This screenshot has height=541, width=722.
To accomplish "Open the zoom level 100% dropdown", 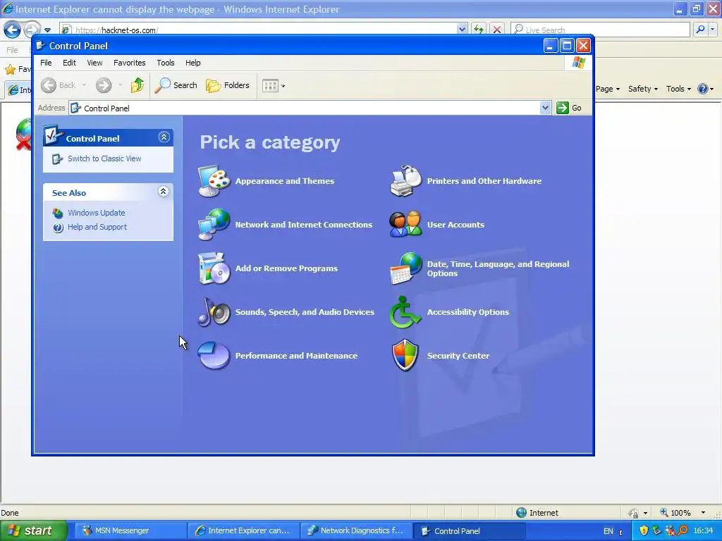I will pos(703,513).
